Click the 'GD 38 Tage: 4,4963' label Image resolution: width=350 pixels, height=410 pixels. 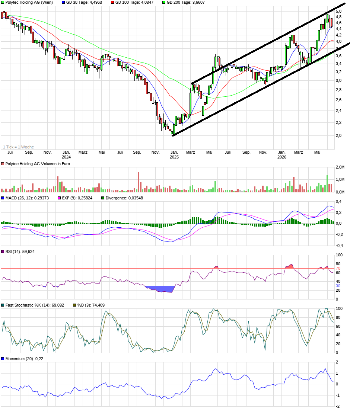[x=84, y=2]
